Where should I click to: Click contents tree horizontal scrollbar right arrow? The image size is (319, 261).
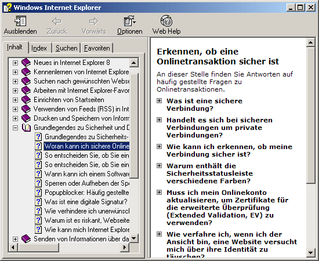125,248
